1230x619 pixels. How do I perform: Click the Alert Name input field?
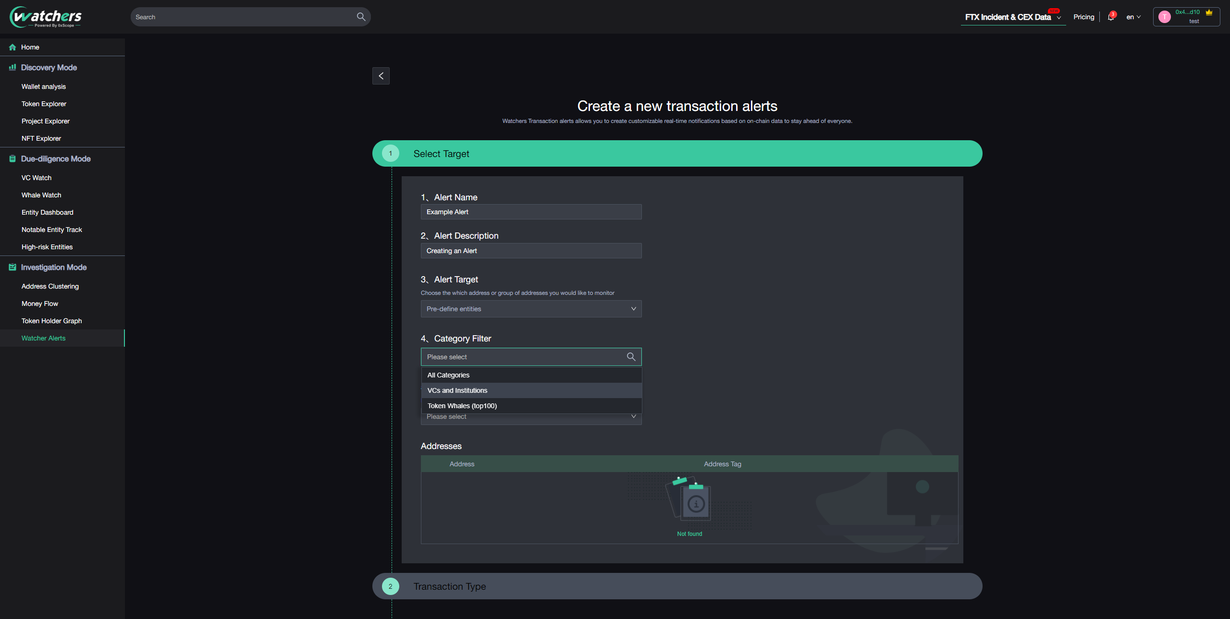[x=531, y=212]
